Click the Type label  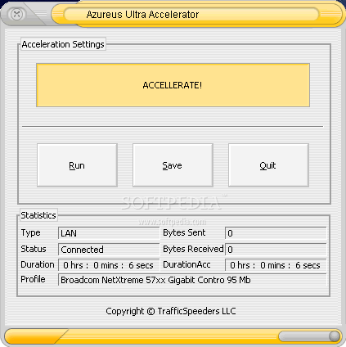point(30,232)
